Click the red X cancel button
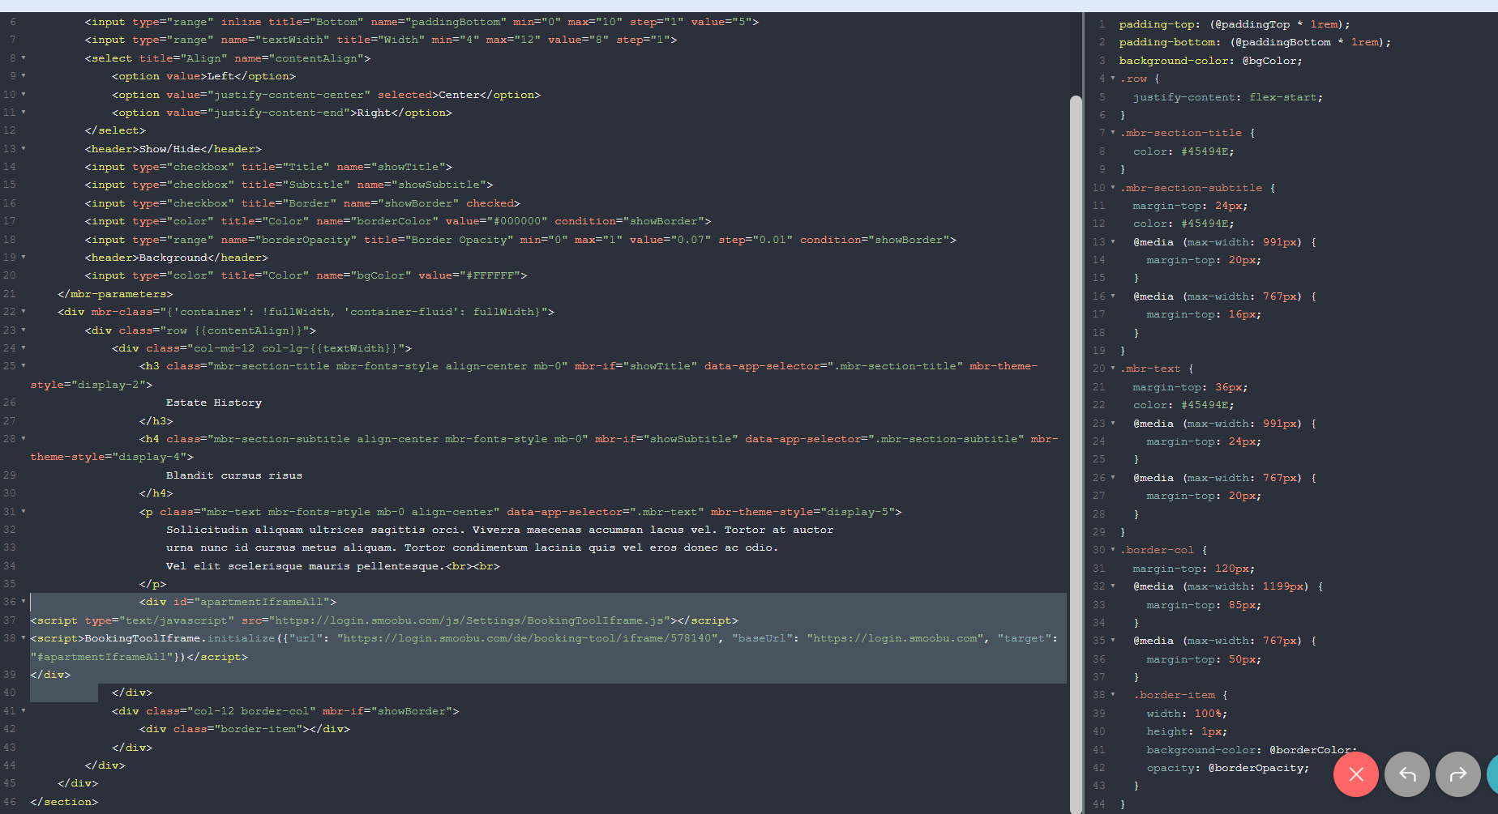 [x=1355, y=775]
